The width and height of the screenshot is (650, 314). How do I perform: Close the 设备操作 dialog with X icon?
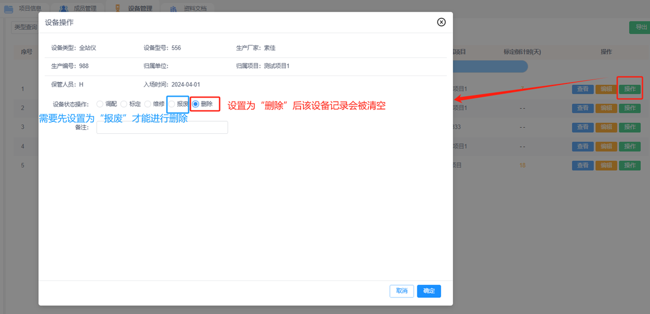tap(441, 22)
